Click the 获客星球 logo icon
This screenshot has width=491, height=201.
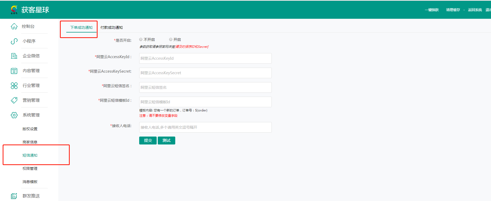coord(14,10)
